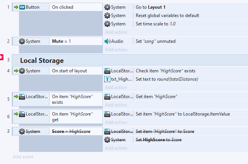Screen dimensions: 248x164
Task: Click the LocalStorage icon of 'On item HighScore exists' condition
Action: pyautogui.click(x=22, y=97)
